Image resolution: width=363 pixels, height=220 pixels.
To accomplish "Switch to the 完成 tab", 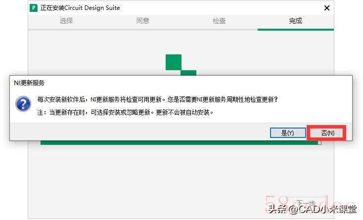I will click(296, 21).
